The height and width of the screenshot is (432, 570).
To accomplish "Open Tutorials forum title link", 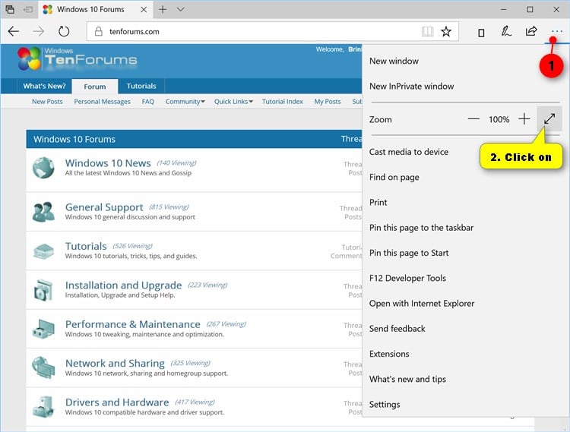I will point(86,247).
